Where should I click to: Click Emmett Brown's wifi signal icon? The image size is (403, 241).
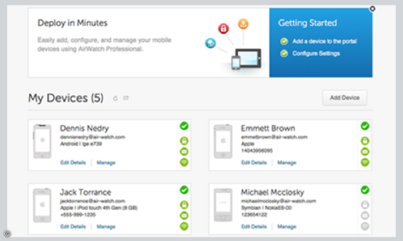(x=365, y=162)
